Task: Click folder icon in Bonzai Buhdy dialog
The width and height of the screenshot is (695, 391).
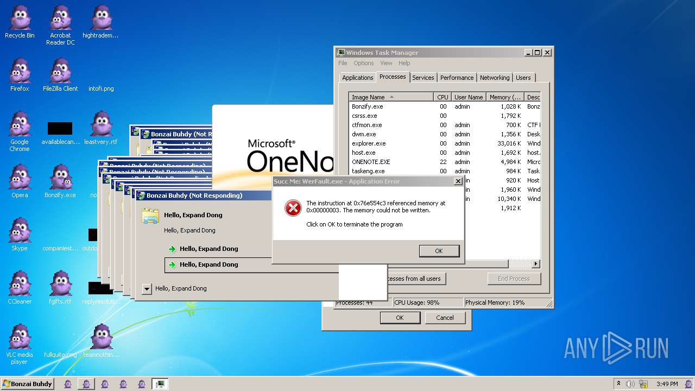Action: click(150, 216)
